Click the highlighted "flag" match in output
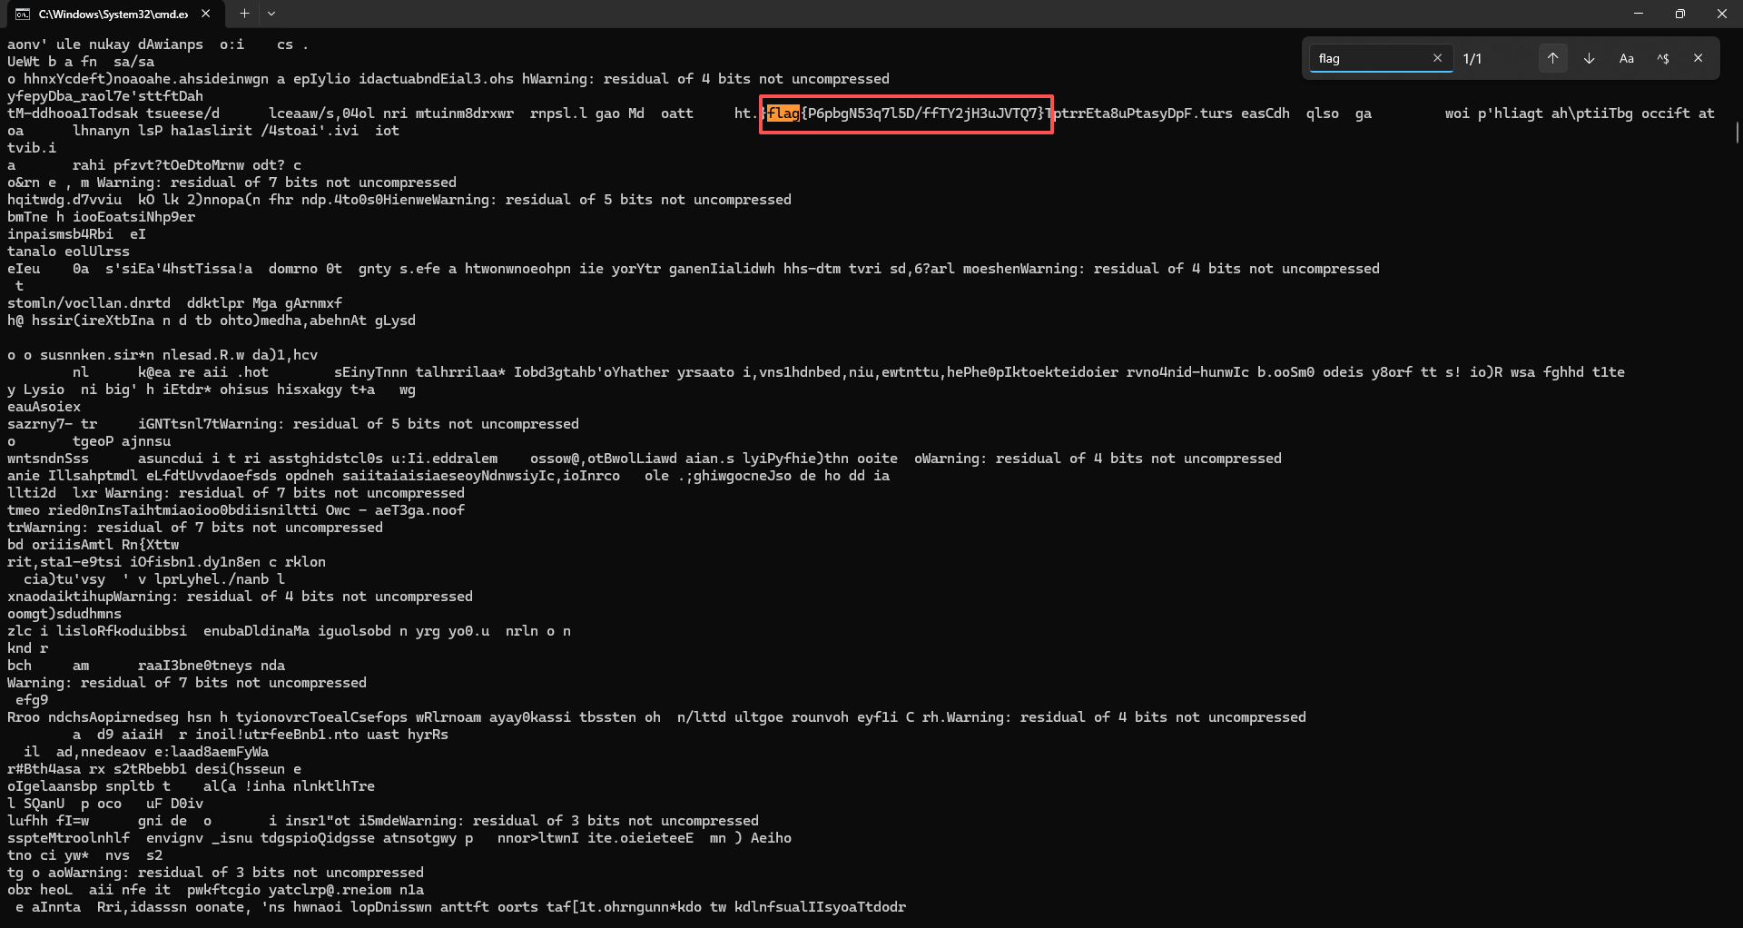Viewport: 1743px width, 928px height. 783,114
